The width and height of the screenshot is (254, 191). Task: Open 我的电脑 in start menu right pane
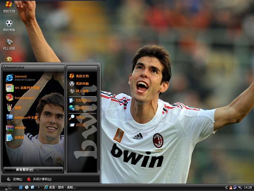click(x=79, y=84)
